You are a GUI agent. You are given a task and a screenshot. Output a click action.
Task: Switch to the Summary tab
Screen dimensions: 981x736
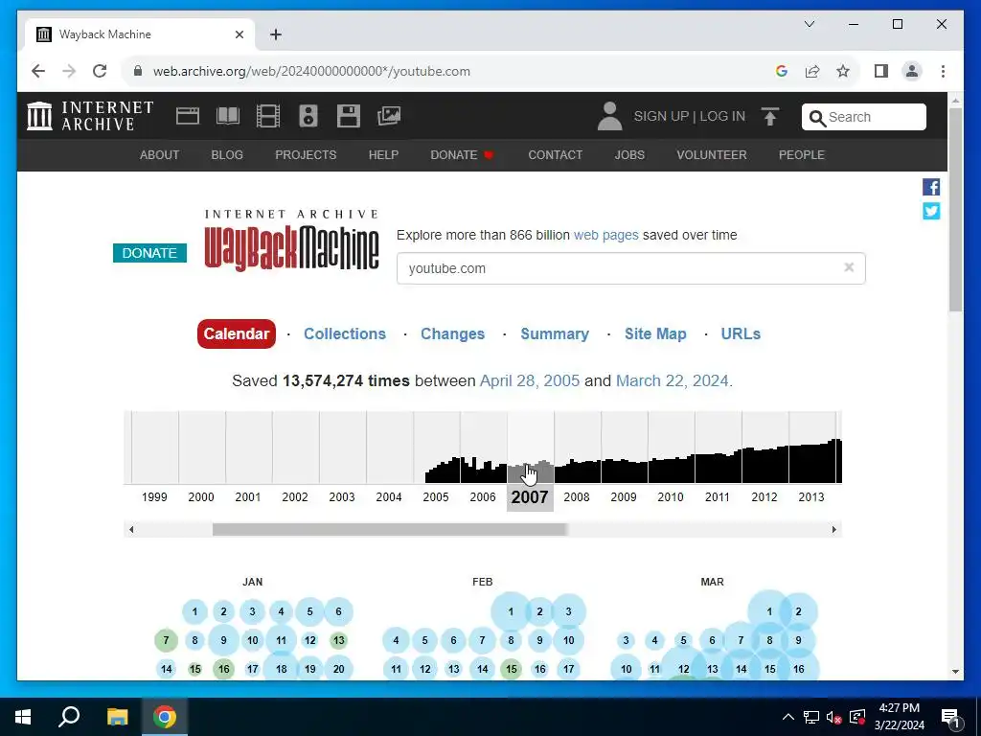click(555, 333)
